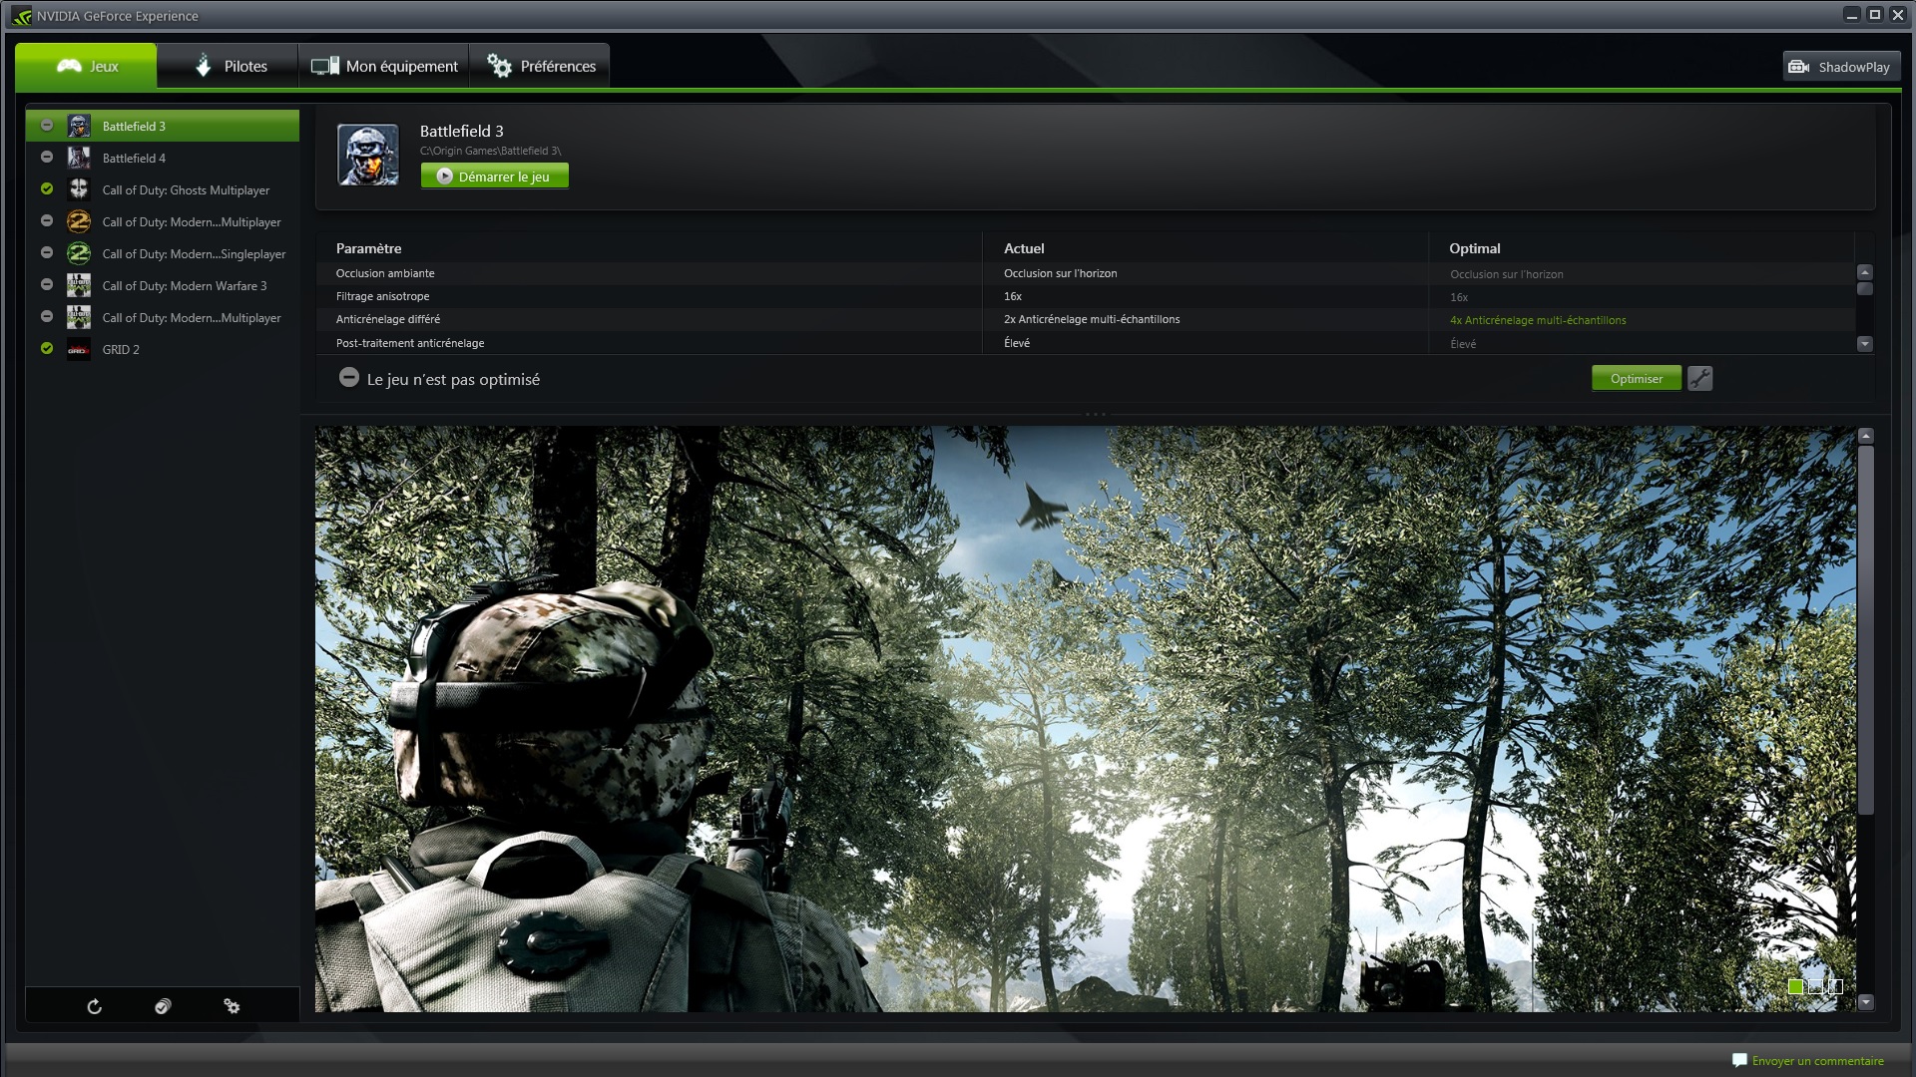Click the up arrow of the screenshot scrollbar
Image resolution: width=1916 pixels, height=1077 pixels.
[x=1866, y=436]
